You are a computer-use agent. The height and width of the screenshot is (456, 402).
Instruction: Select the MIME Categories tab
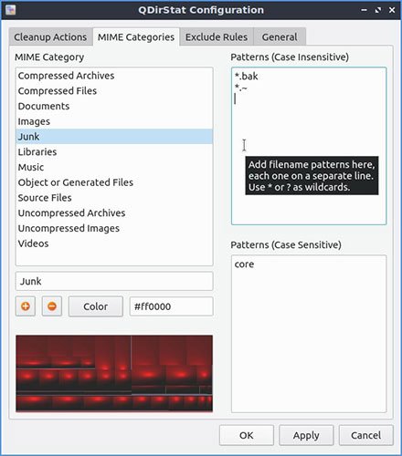(136, 37)
